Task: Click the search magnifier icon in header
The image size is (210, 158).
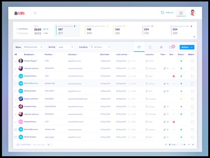Action: click(x=35, y=13)
